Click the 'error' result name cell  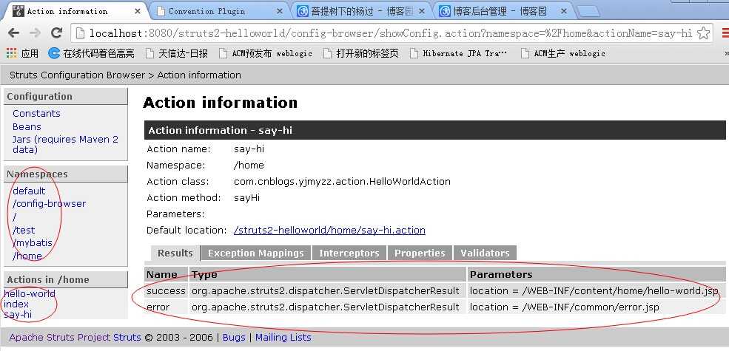[x=166, y=307]
